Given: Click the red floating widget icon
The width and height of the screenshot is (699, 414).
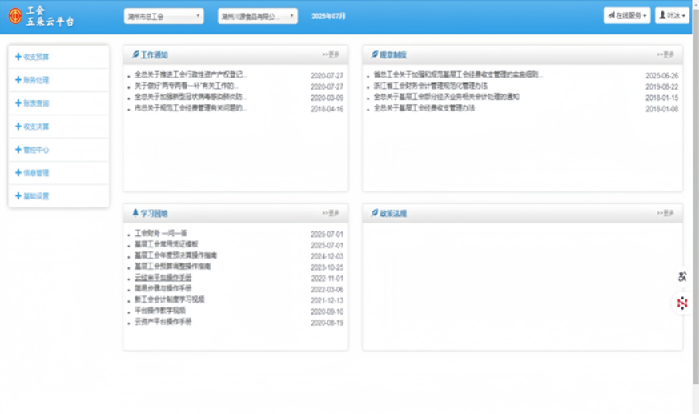Looking at the screenshot, I should coord(682,303).
